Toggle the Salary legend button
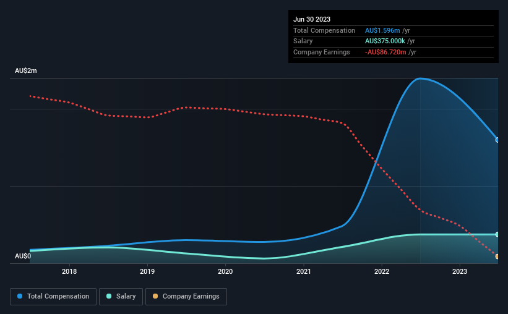 click(x=121, y=297)
